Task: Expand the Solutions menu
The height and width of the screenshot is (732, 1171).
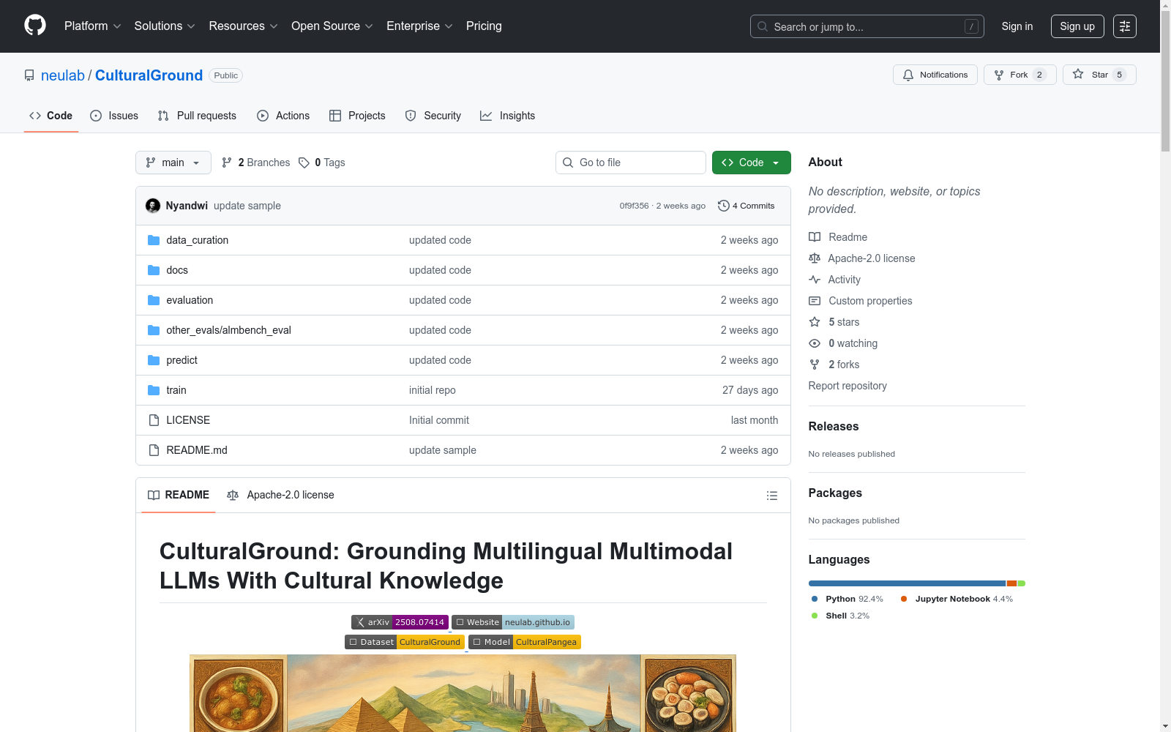Action: pos(165,26)
